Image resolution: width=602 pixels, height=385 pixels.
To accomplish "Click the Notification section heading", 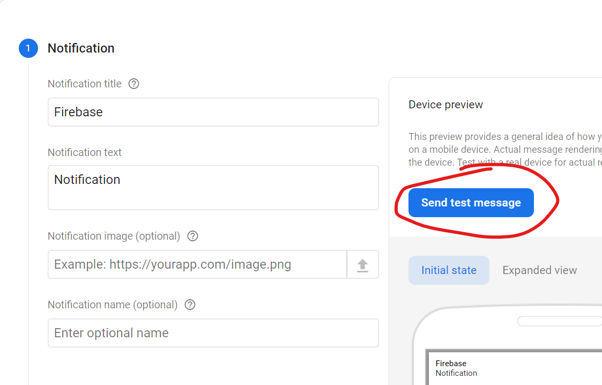I will tap(81, 48).
